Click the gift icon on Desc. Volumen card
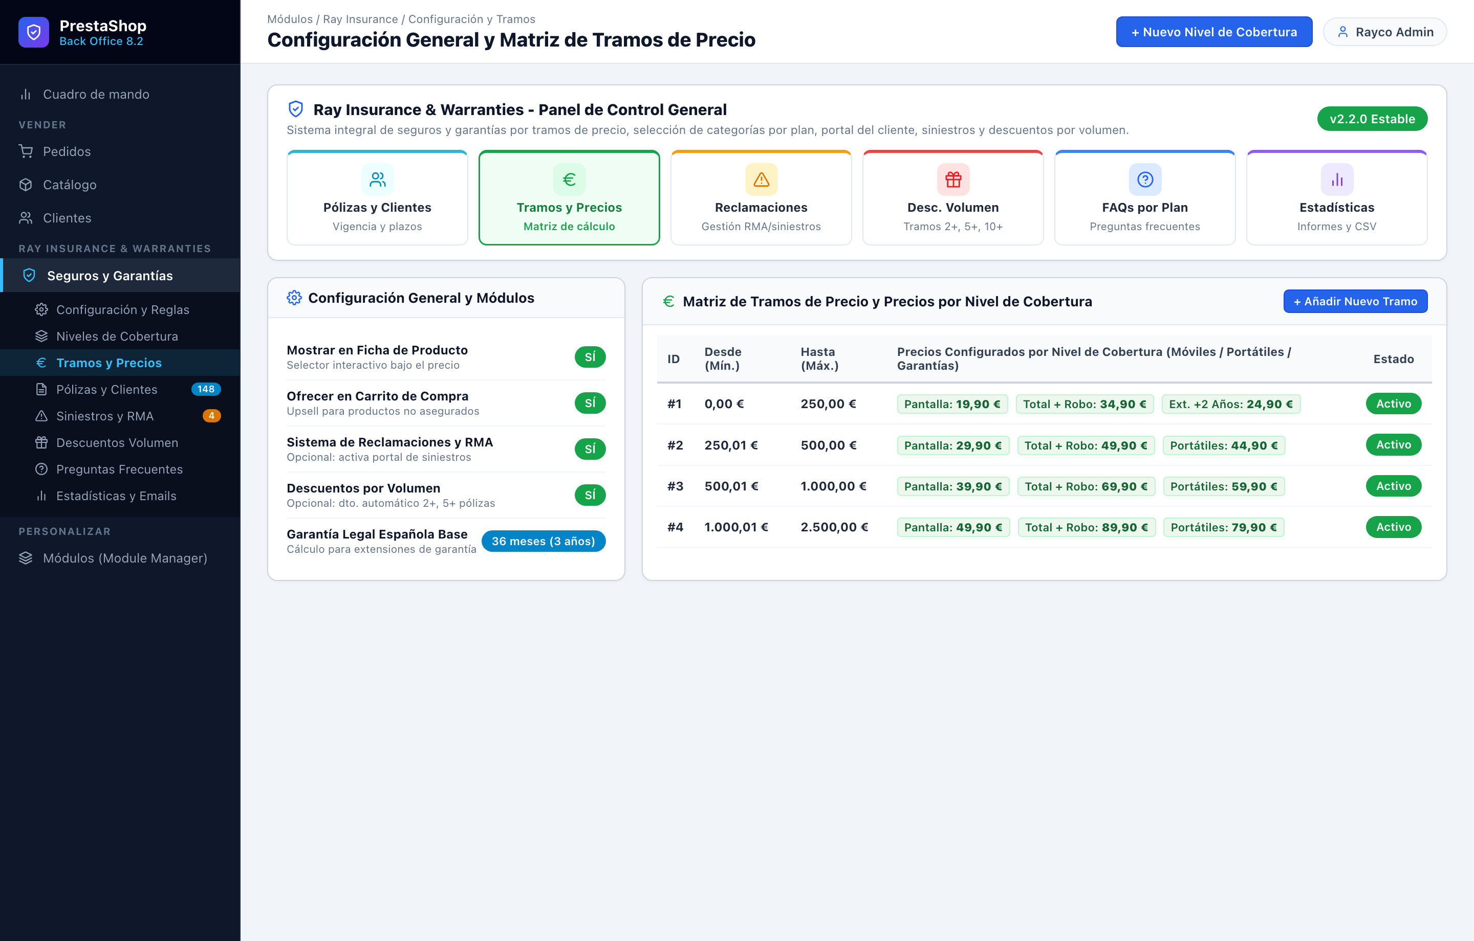1474x941 pixels. click(x=953, y=180)
